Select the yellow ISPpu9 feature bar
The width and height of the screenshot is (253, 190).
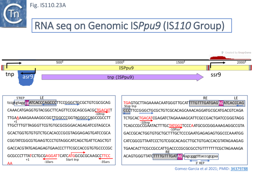126,67
